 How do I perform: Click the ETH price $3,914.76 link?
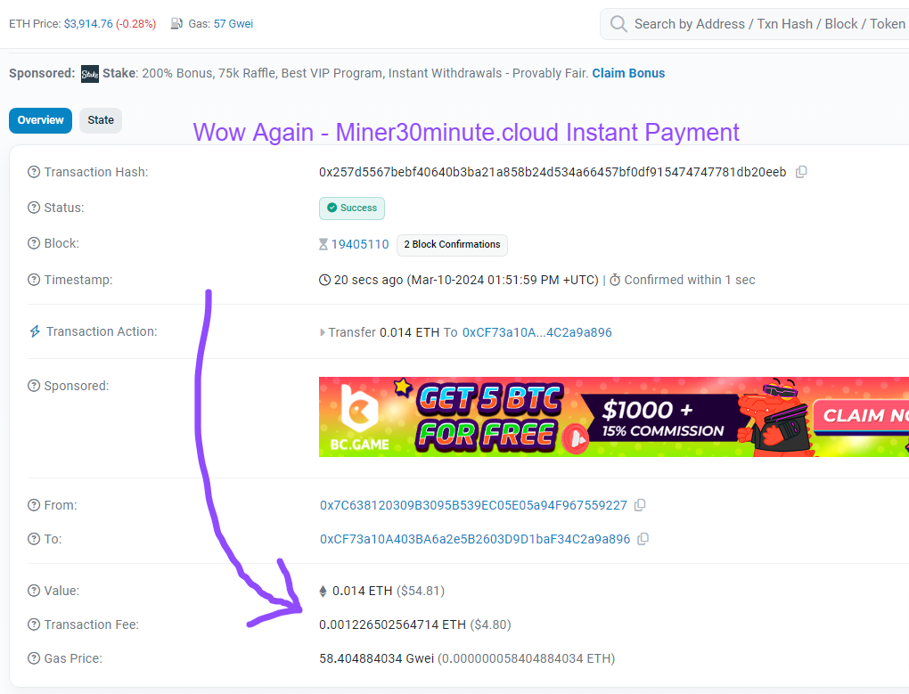point(89,24)
